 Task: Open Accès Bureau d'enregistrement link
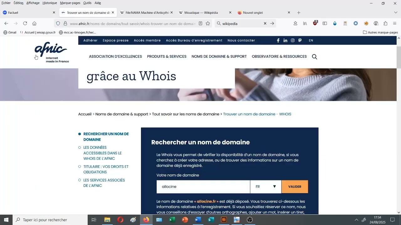point(194,40)
